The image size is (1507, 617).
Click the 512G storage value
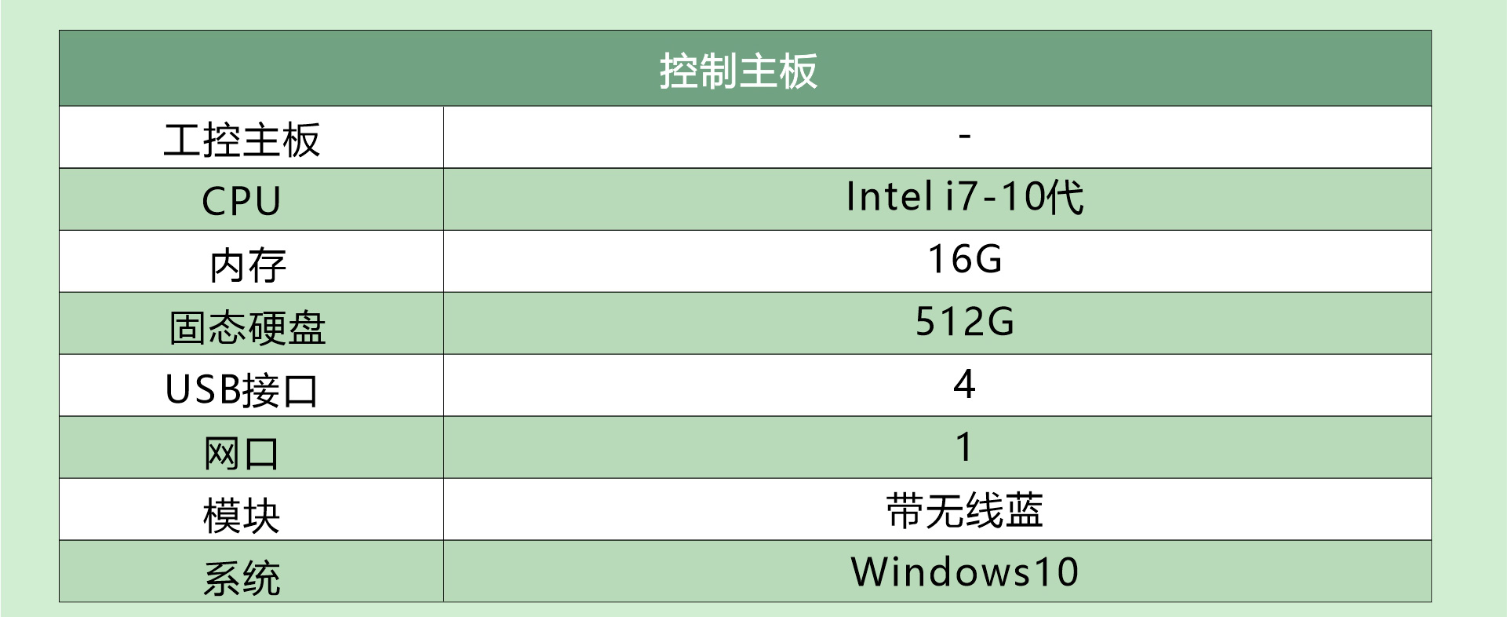click(x=965, y=322)
